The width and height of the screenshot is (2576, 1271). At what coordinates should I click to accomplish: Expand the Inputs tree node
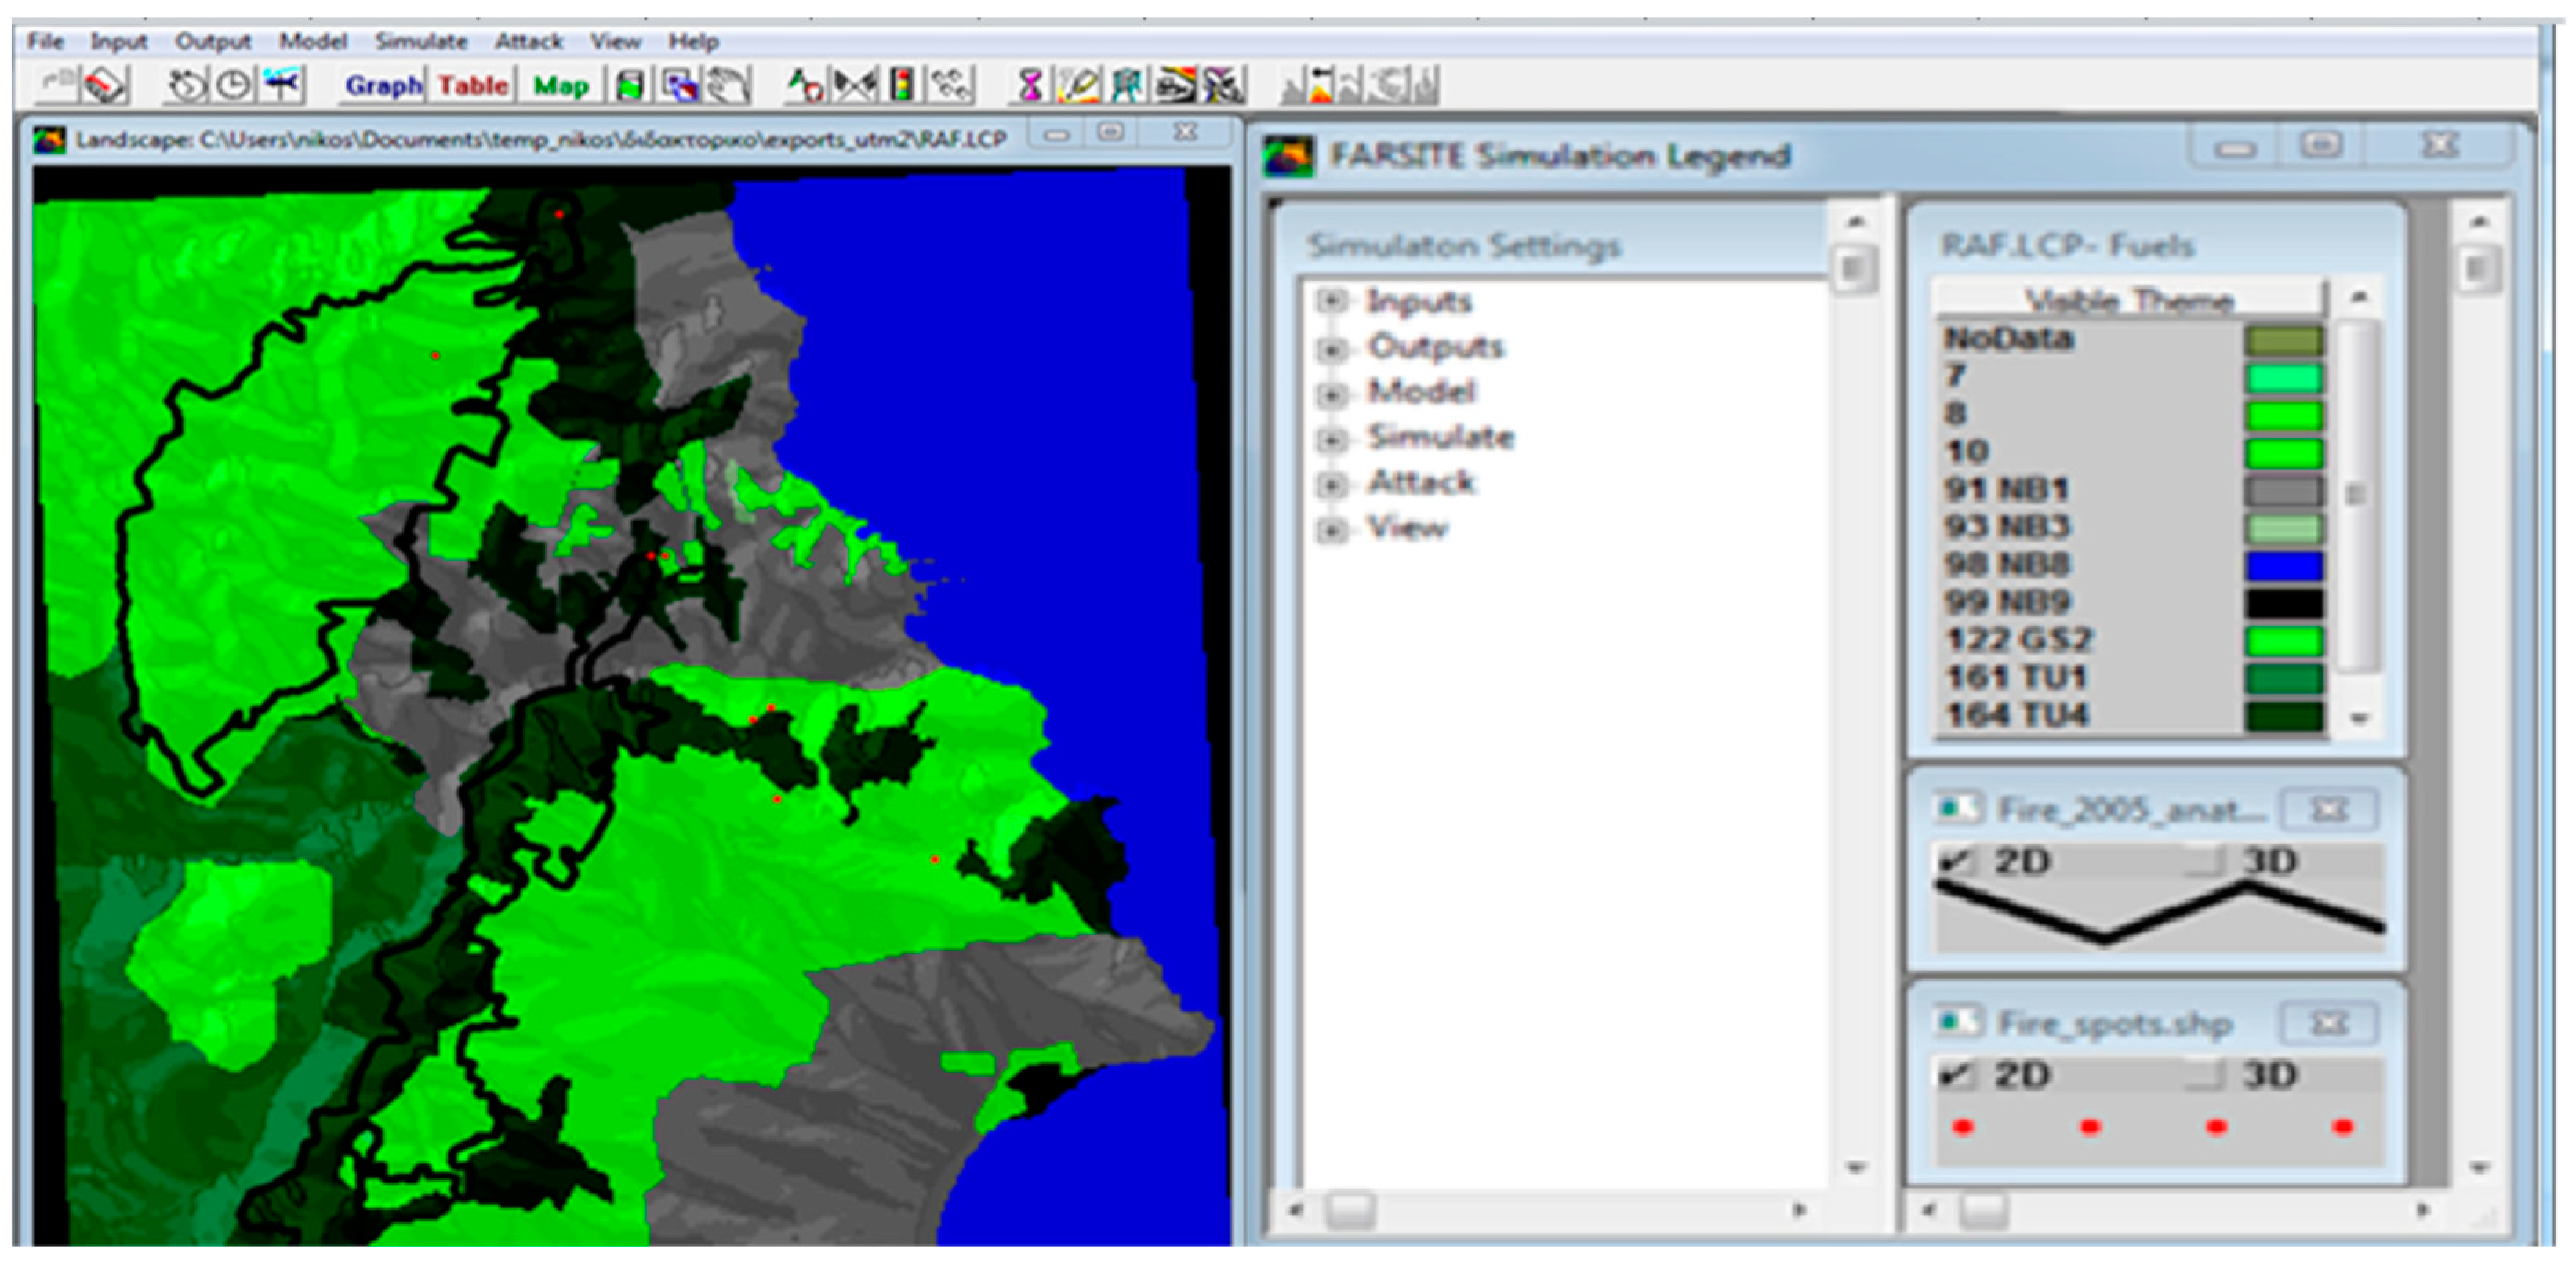pos(1331,301)
